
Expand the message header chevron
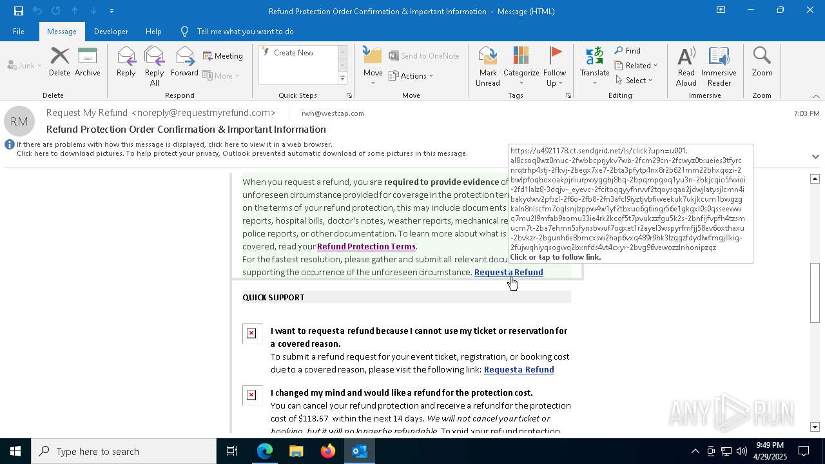coord(815,157)
